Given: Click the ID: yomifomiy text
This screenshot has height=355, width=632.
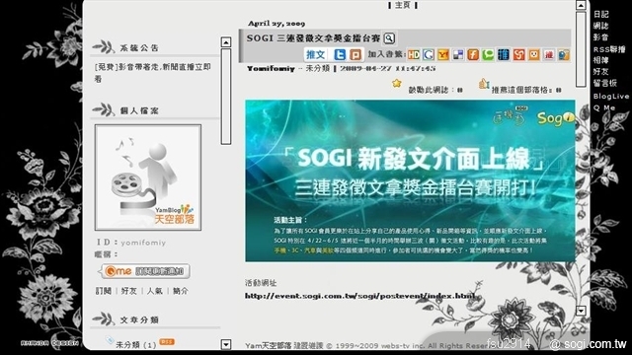Looking at the screenshot, I should pyautogui.click(x=131, y=243).
